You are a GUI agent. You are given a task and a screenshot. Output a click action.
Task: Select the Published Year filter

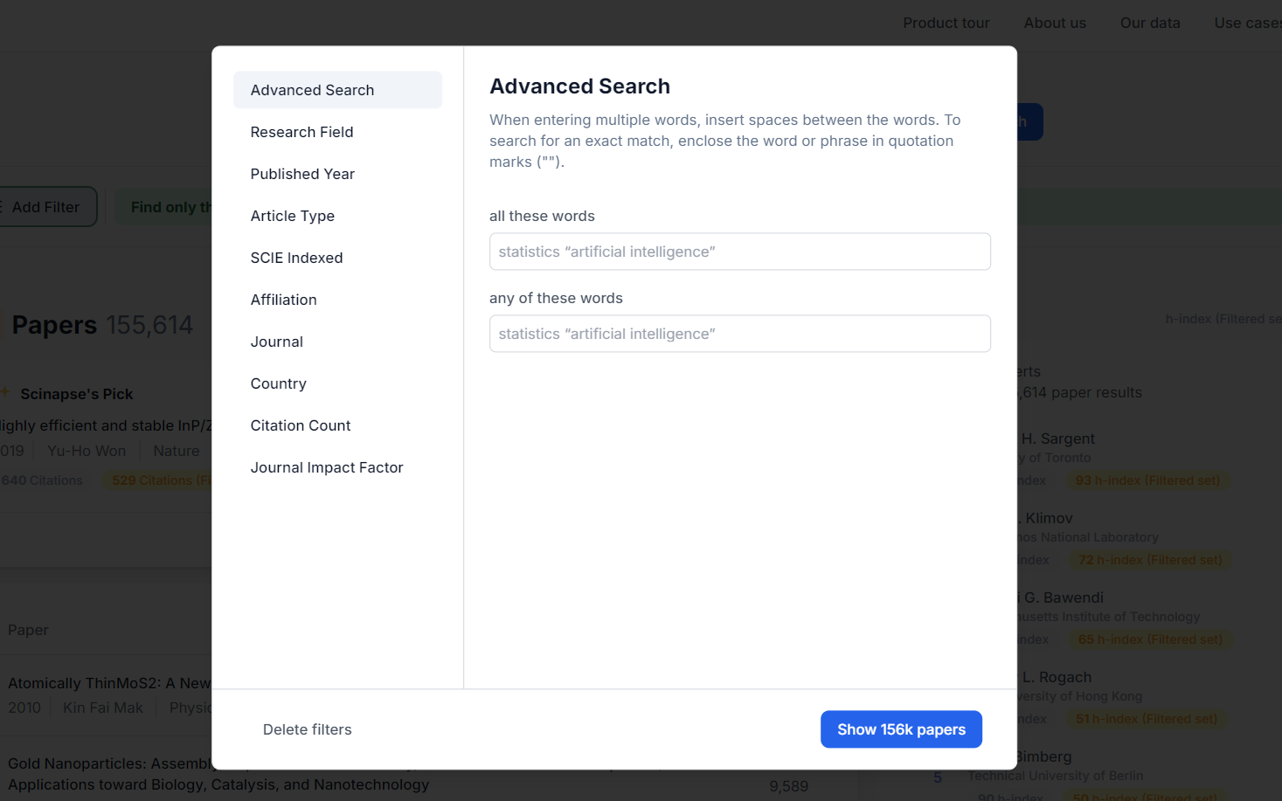click(302, 174)
